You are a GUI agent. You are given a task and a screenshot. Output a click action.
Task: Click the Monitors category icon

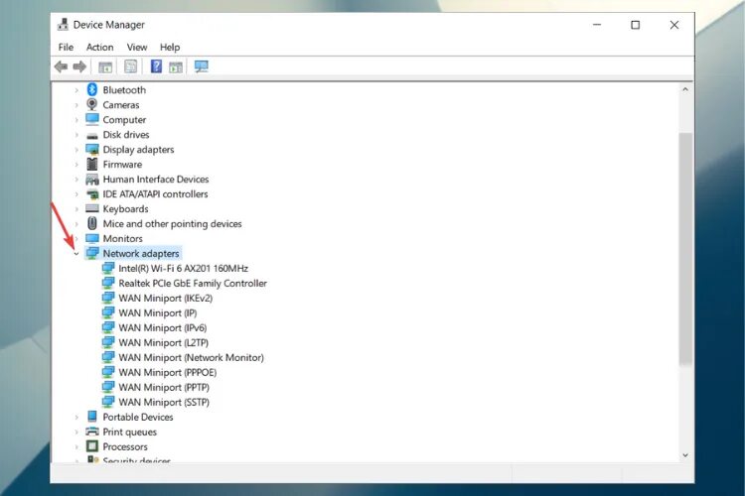click(92, 238)
